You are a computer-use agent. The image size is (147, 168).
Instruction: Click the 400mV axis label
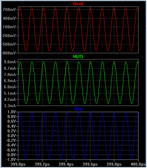click(x=9, y=18)
